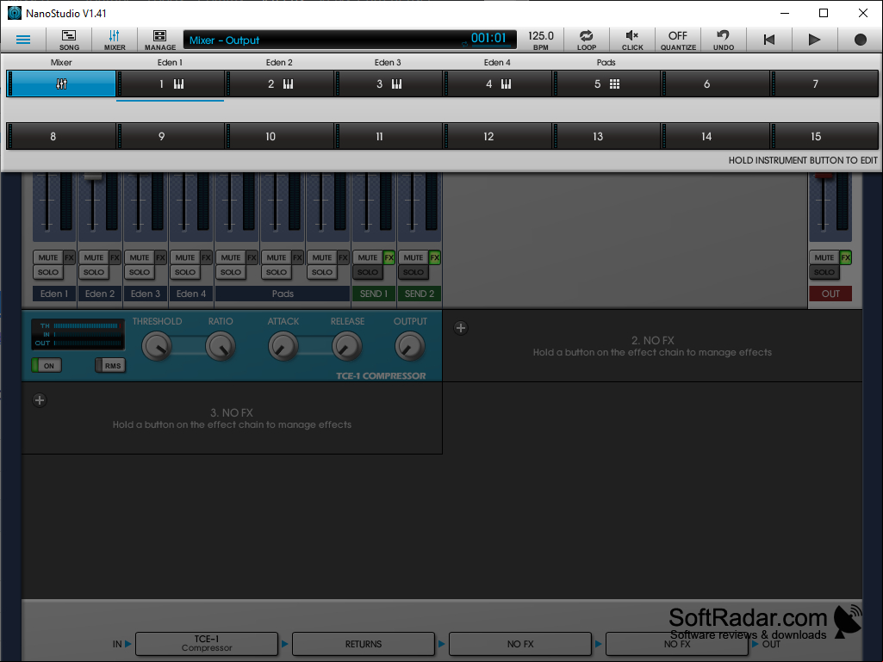883x662 pixels.
Task: Click the Eden 2 channel fader handle
Action: tap(93, 176)
